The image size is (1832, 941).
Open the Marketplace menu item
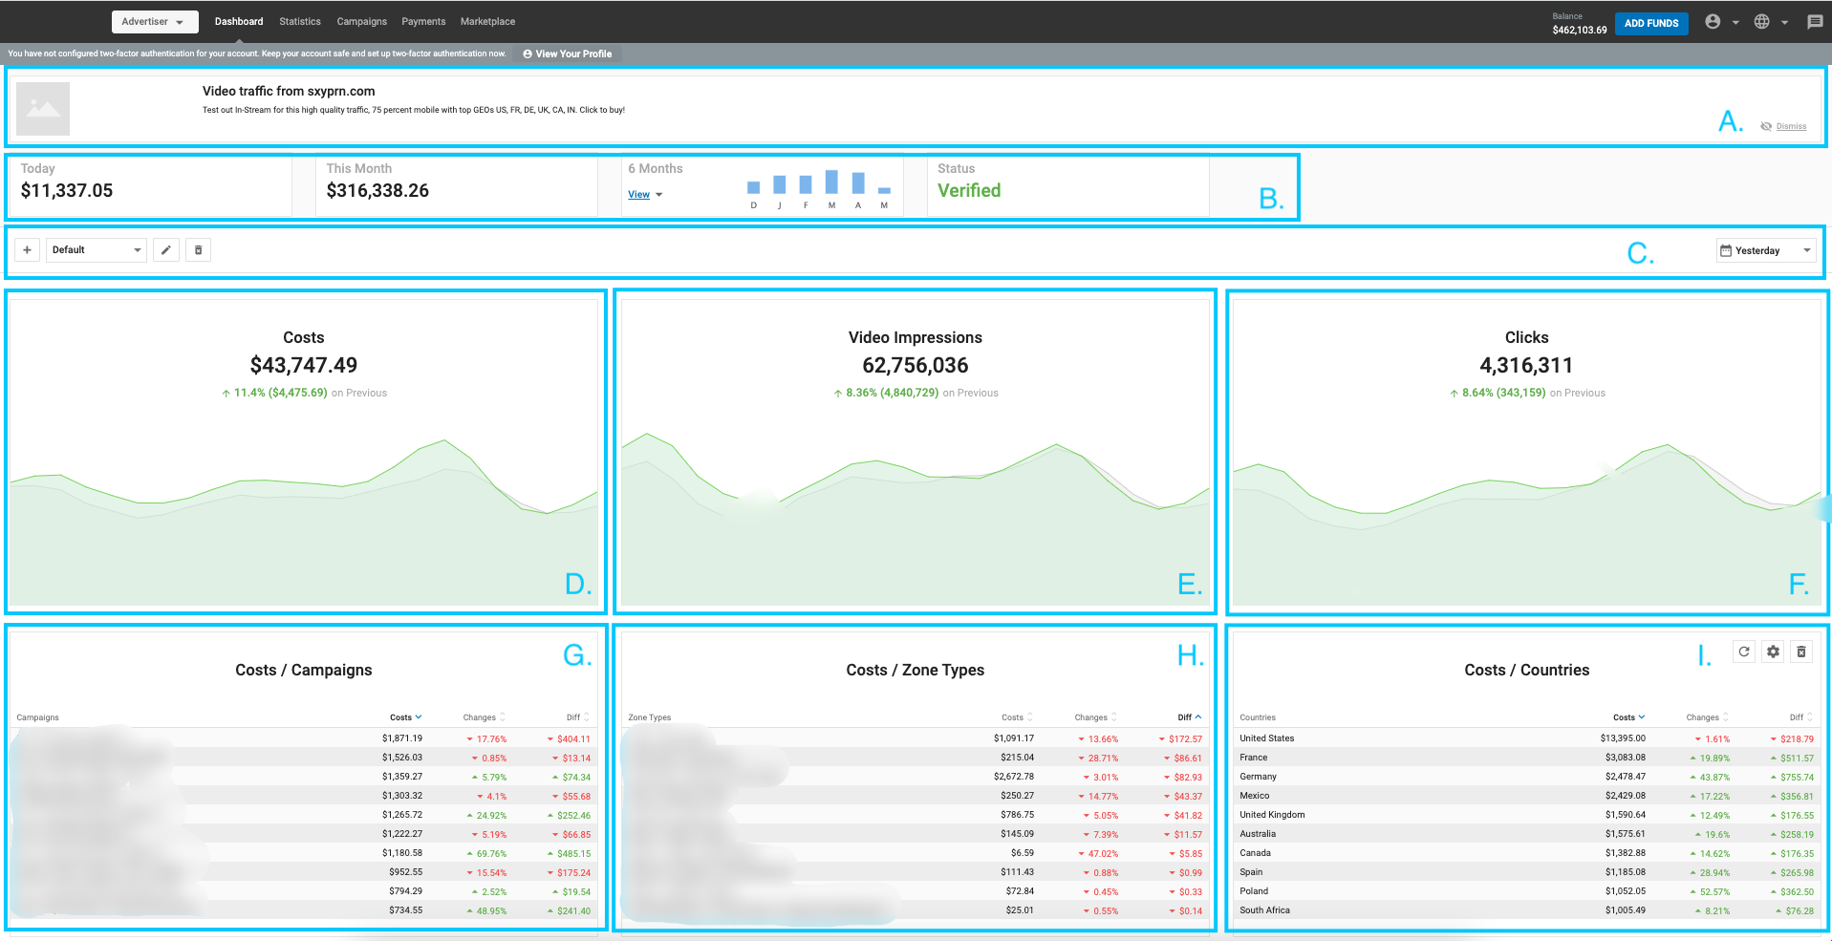[x=487, y=22]
